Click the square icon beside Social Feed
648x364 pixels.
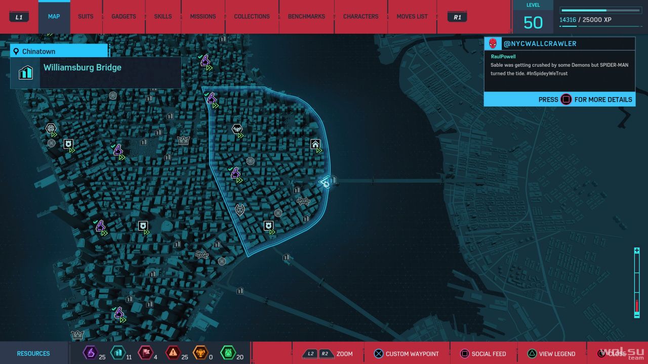465,354
